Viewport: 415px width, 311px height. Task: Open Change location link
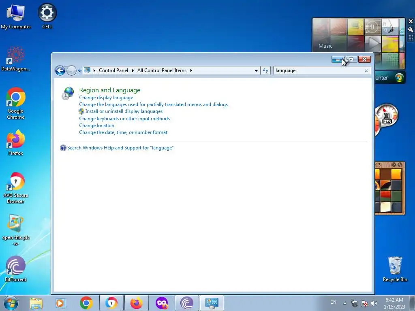tap(96, 126)
